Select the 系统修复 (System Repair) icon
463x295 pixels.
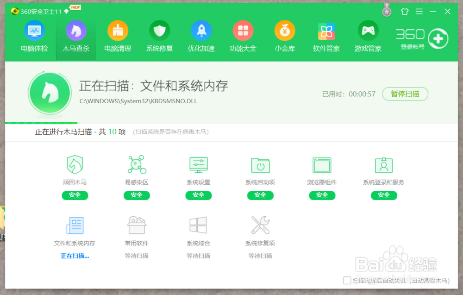click(159, 36)
